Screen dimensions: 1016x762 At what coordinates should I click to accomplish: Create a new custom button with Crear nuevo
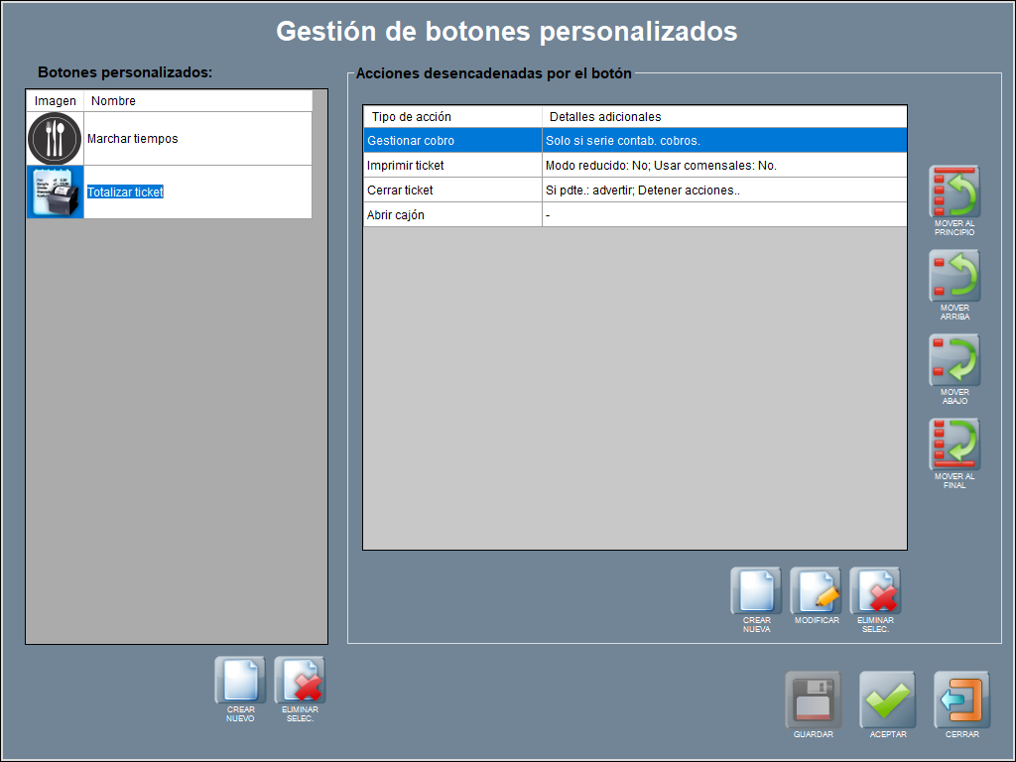240,681
